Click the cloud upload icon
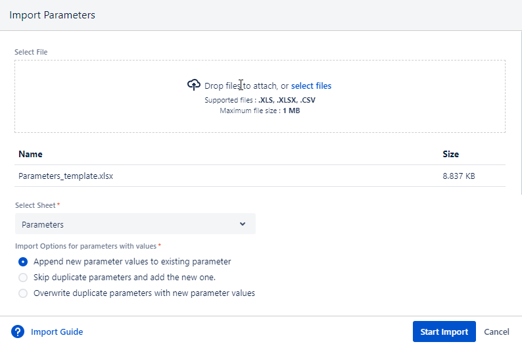This screenshot has height=344, width=522. pyautogui.click(x=193, y=86)
